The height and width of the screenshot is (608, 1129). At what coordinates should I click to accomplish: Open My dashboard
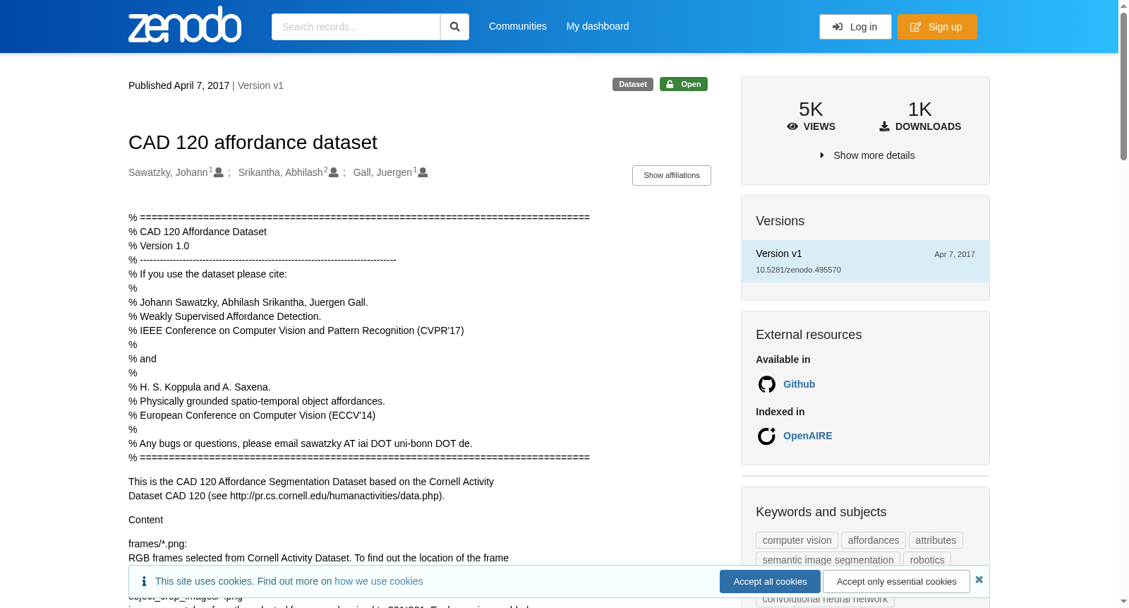pyautogui.click(x=598, y=26)
